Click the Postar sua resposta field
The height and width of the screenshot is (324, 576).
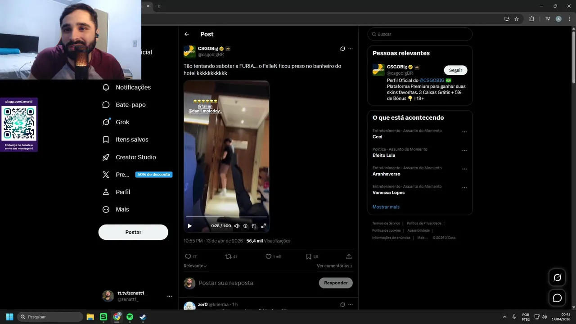click(226, 283)
